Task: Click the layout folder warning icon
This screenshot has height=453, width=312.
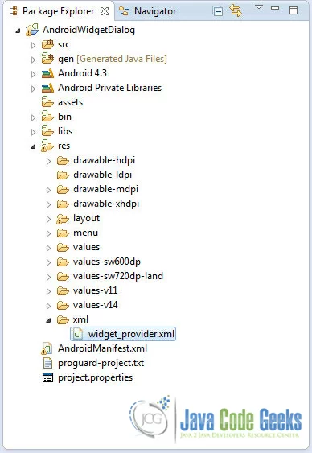Action: 63,219
